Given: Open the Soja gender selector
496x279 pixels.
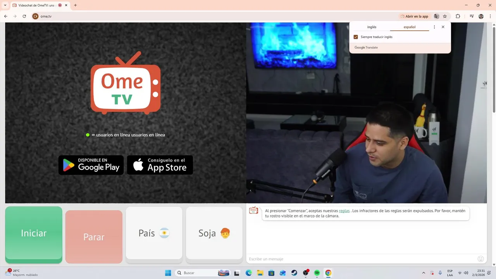Looking at the screenshot, I should coord(214,233).
